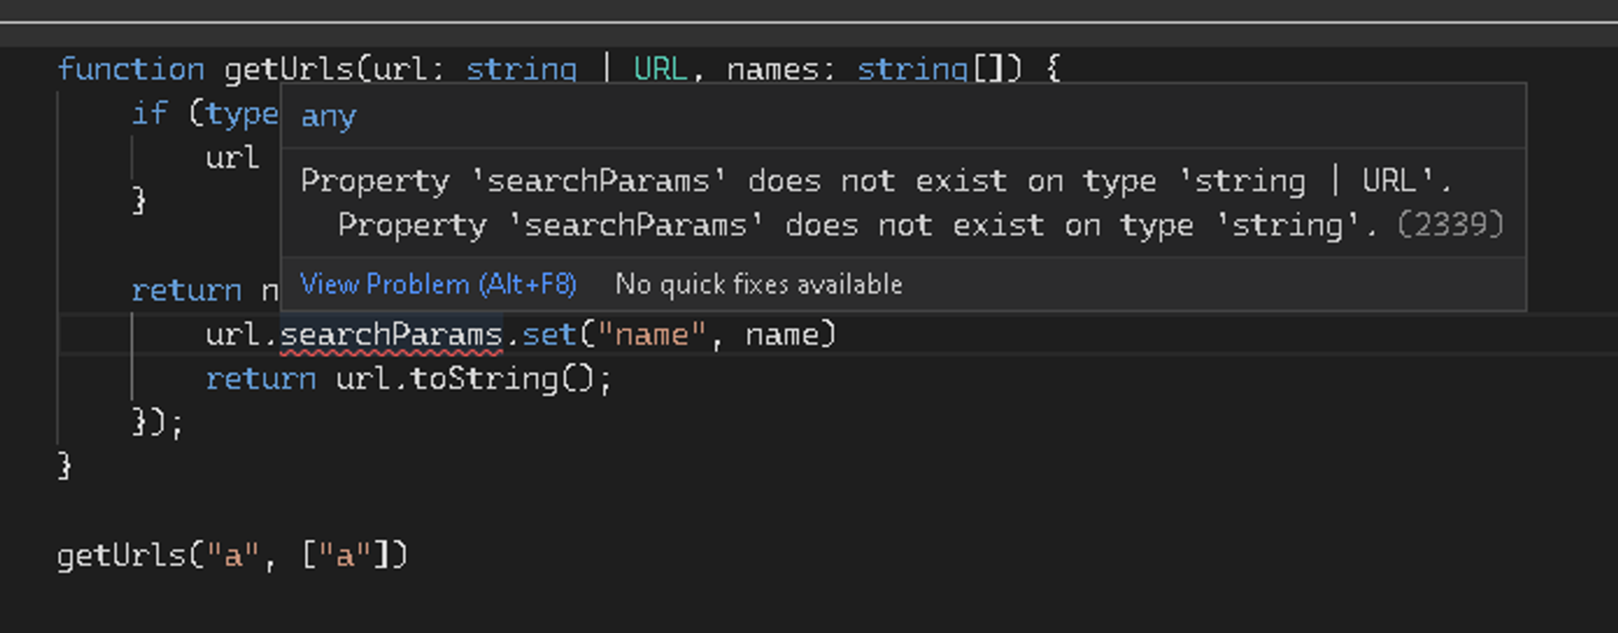Select error code (2339) in tooltip
This screenshot has width=1618, height=633.
1451,225
